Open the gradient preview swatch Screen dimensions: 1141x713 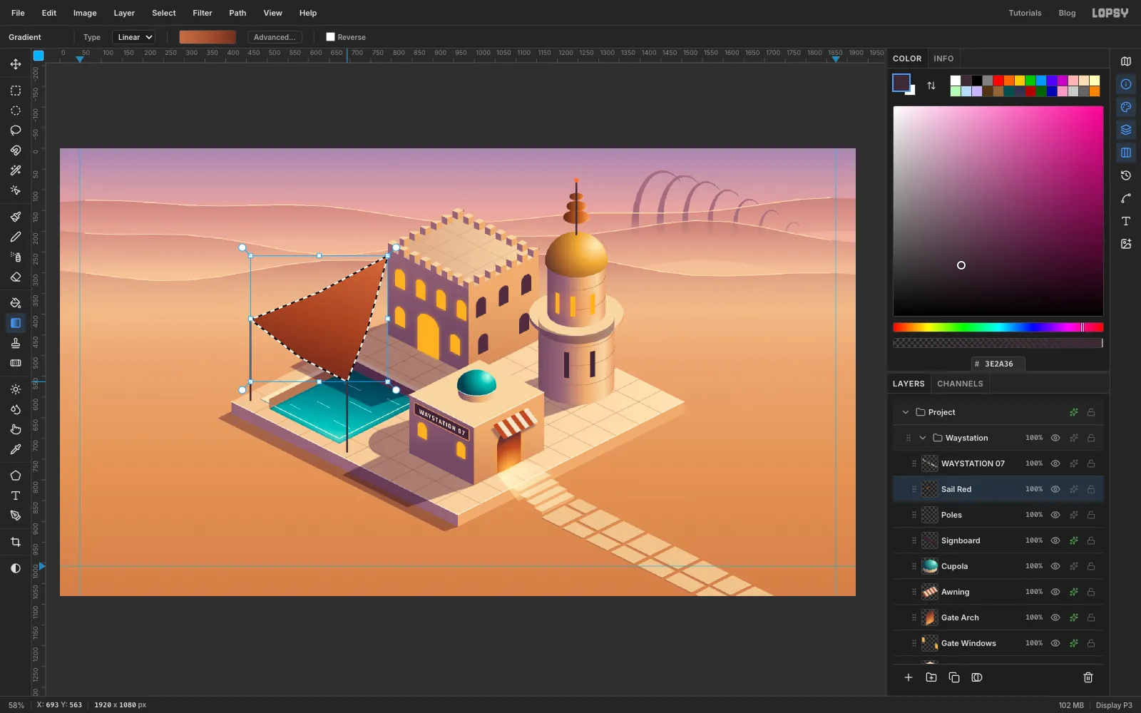pyautogui.click(x=208, y=37)
